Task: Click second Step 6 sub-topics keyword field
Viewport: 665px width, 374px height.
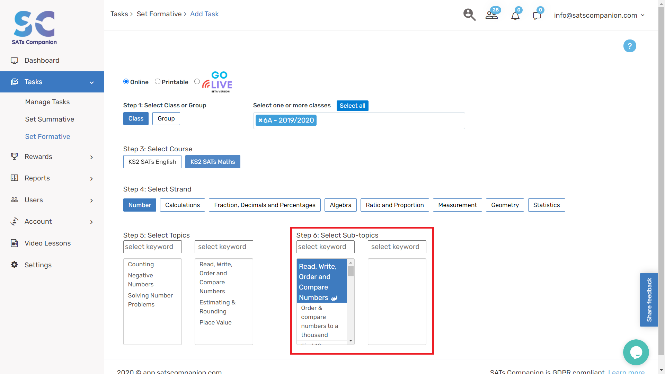Action: [397, 247]
